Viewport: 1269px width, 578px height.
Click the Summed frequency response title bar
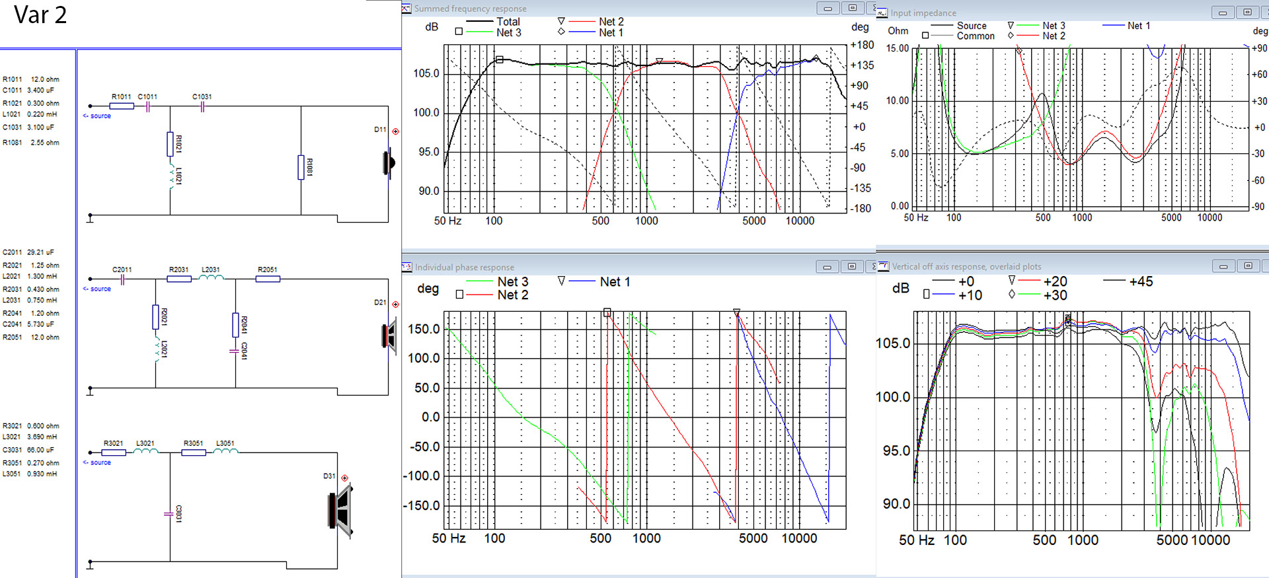(x=595, y=9)
